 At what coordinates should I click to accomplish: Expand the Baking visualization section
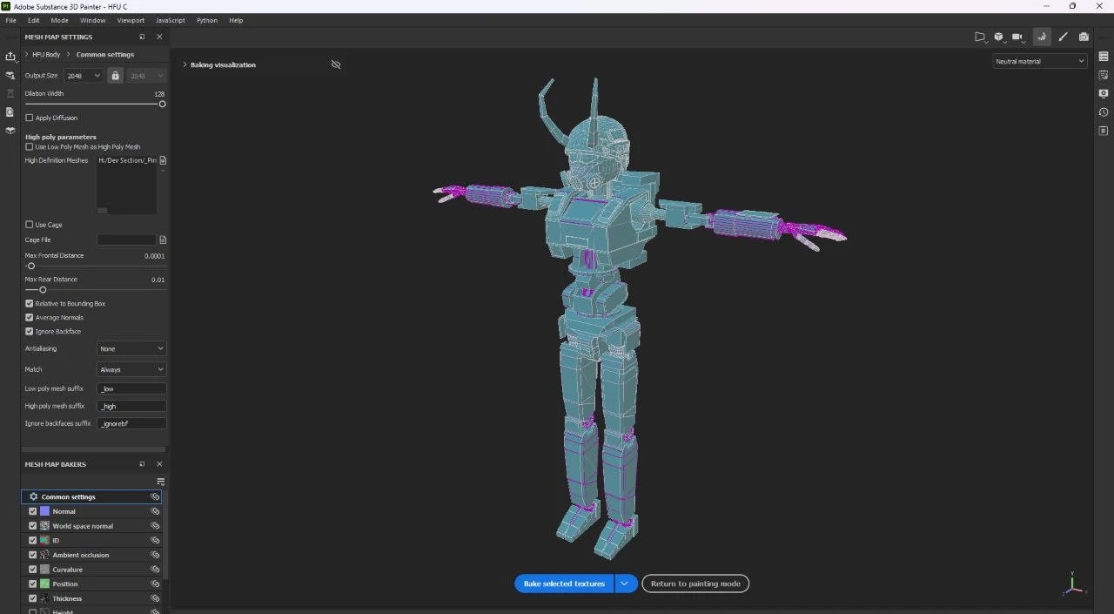pyautogui.click(x=185, y=64)
